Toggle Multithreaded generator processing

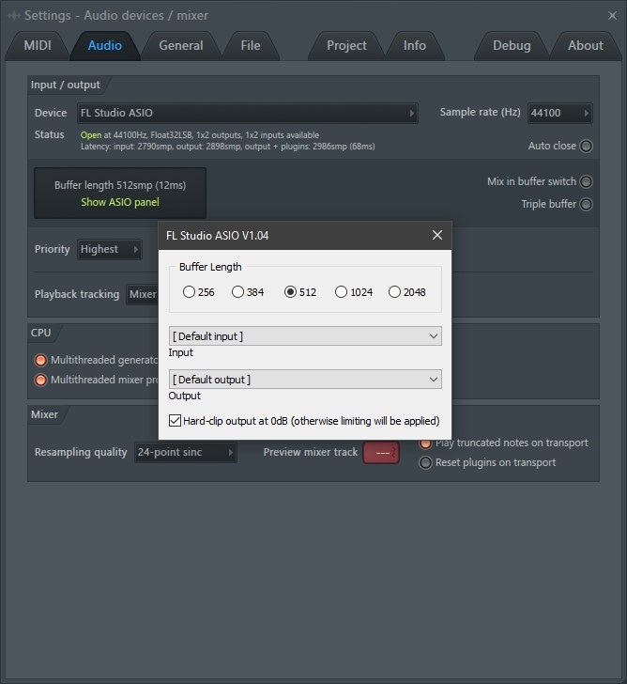40,361
